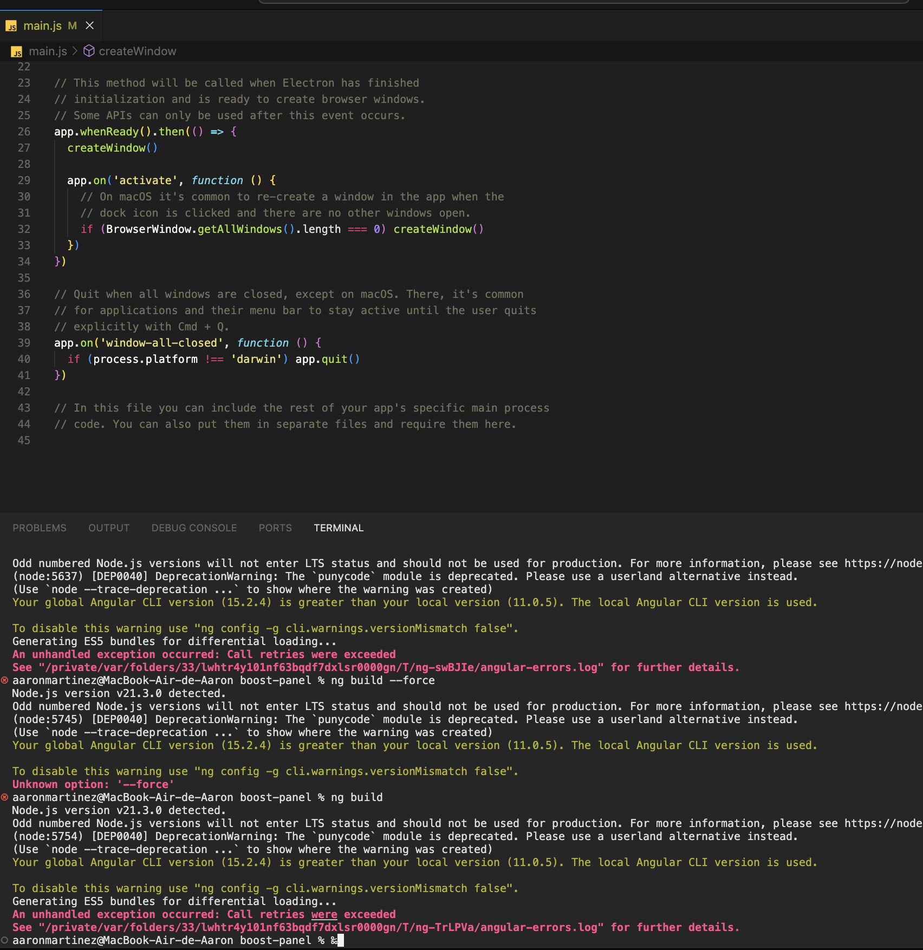Click red error marker beside 'ng build --force'
The image size is (923, 950).
pos(5,680)
